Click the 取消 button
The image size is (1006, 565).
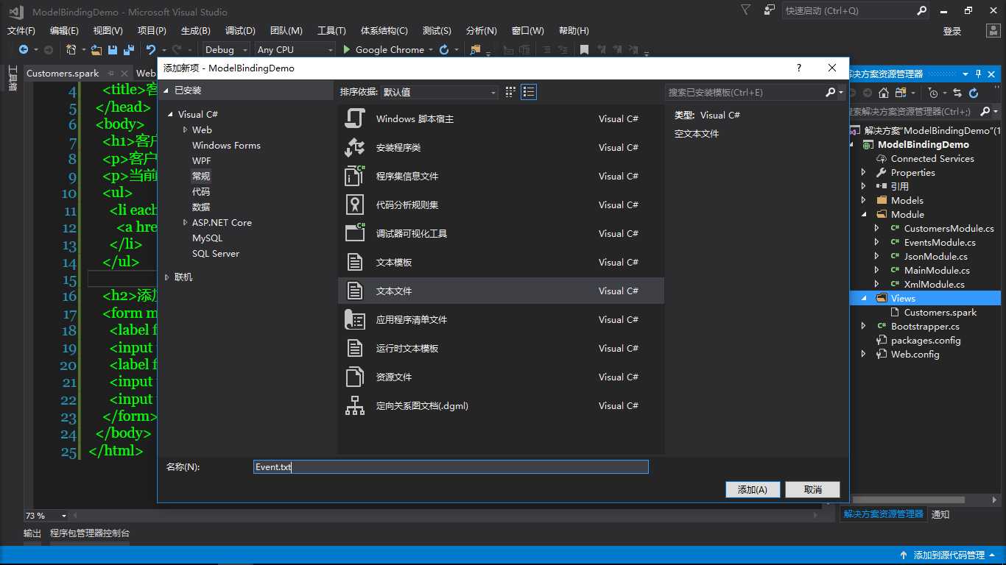(x=813, y=489)
